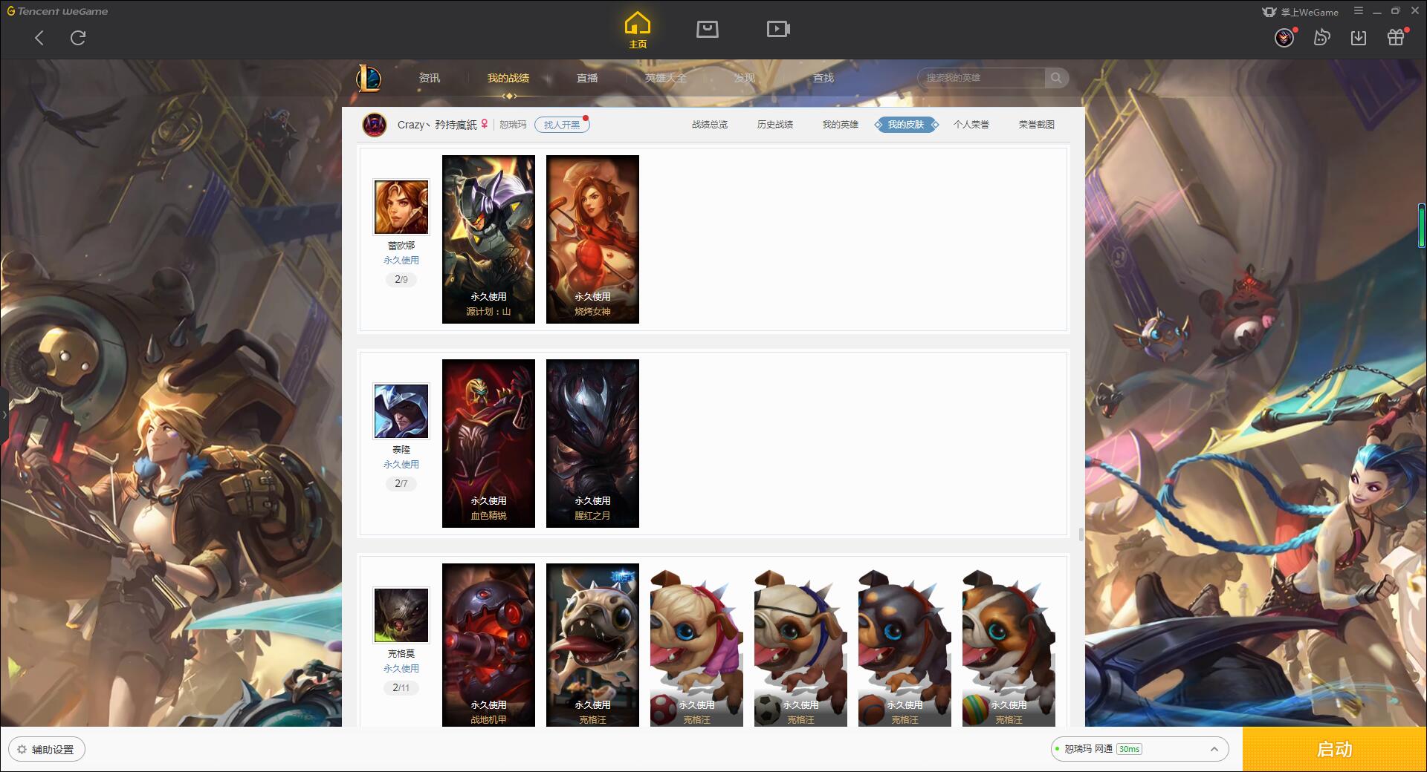This screenshot has height=772, width=1427.
Task: Click the 克格莫 champion portrait
Action: tap(401, 615)
